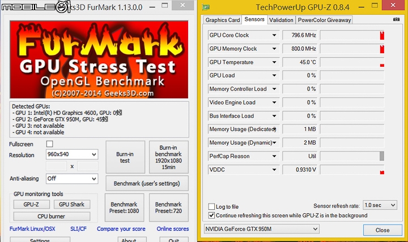This screenshot has width=408, height=242.
Task: Click the Quit button in FurMark
Action: [x=174, y=239]
